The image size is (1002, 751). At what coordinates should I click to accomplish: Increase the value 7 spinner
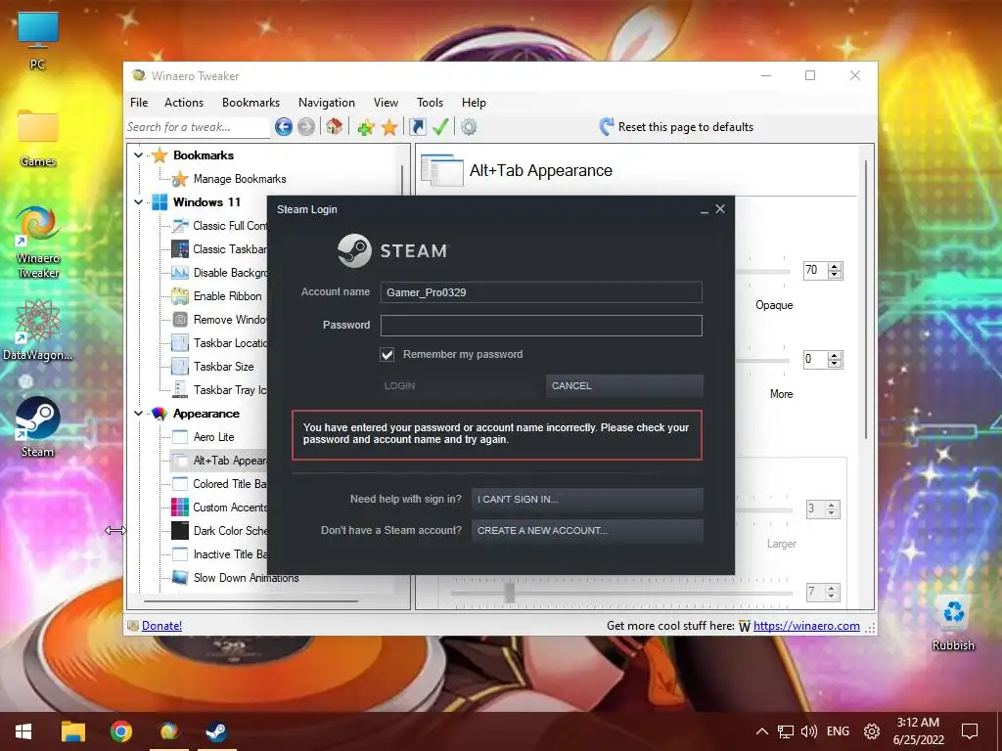[x=832, y=588]
